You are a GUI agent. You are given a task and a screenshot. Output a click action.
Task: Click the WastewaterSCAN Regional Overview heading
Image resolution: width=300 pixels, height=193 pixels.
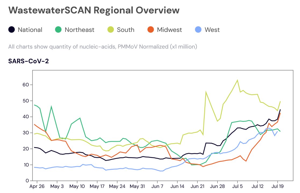click(x=94, y=10)
